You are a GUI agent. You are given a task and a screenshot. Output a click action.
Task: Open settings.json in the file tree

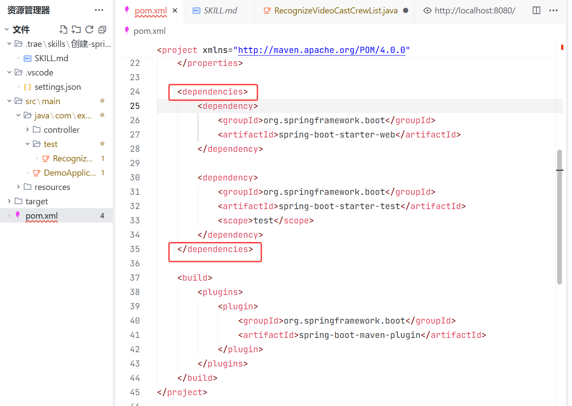click(x=58, y=87)
